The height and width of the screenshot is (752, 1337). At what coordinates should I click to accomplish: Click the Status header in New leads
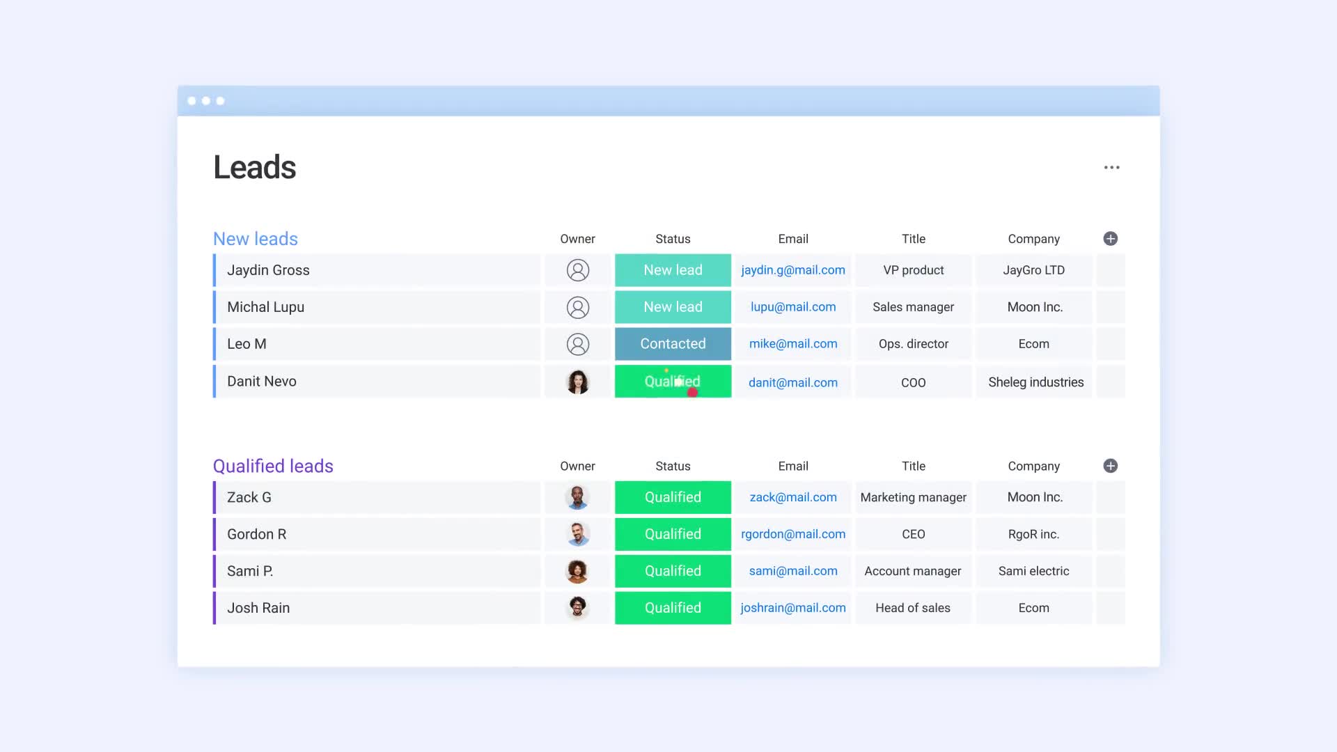point(672,239)
